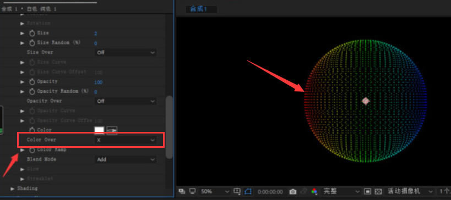Open the 活动摄像机 camera view menu
This screenshot has width=451, height=200.
[410, 191]
